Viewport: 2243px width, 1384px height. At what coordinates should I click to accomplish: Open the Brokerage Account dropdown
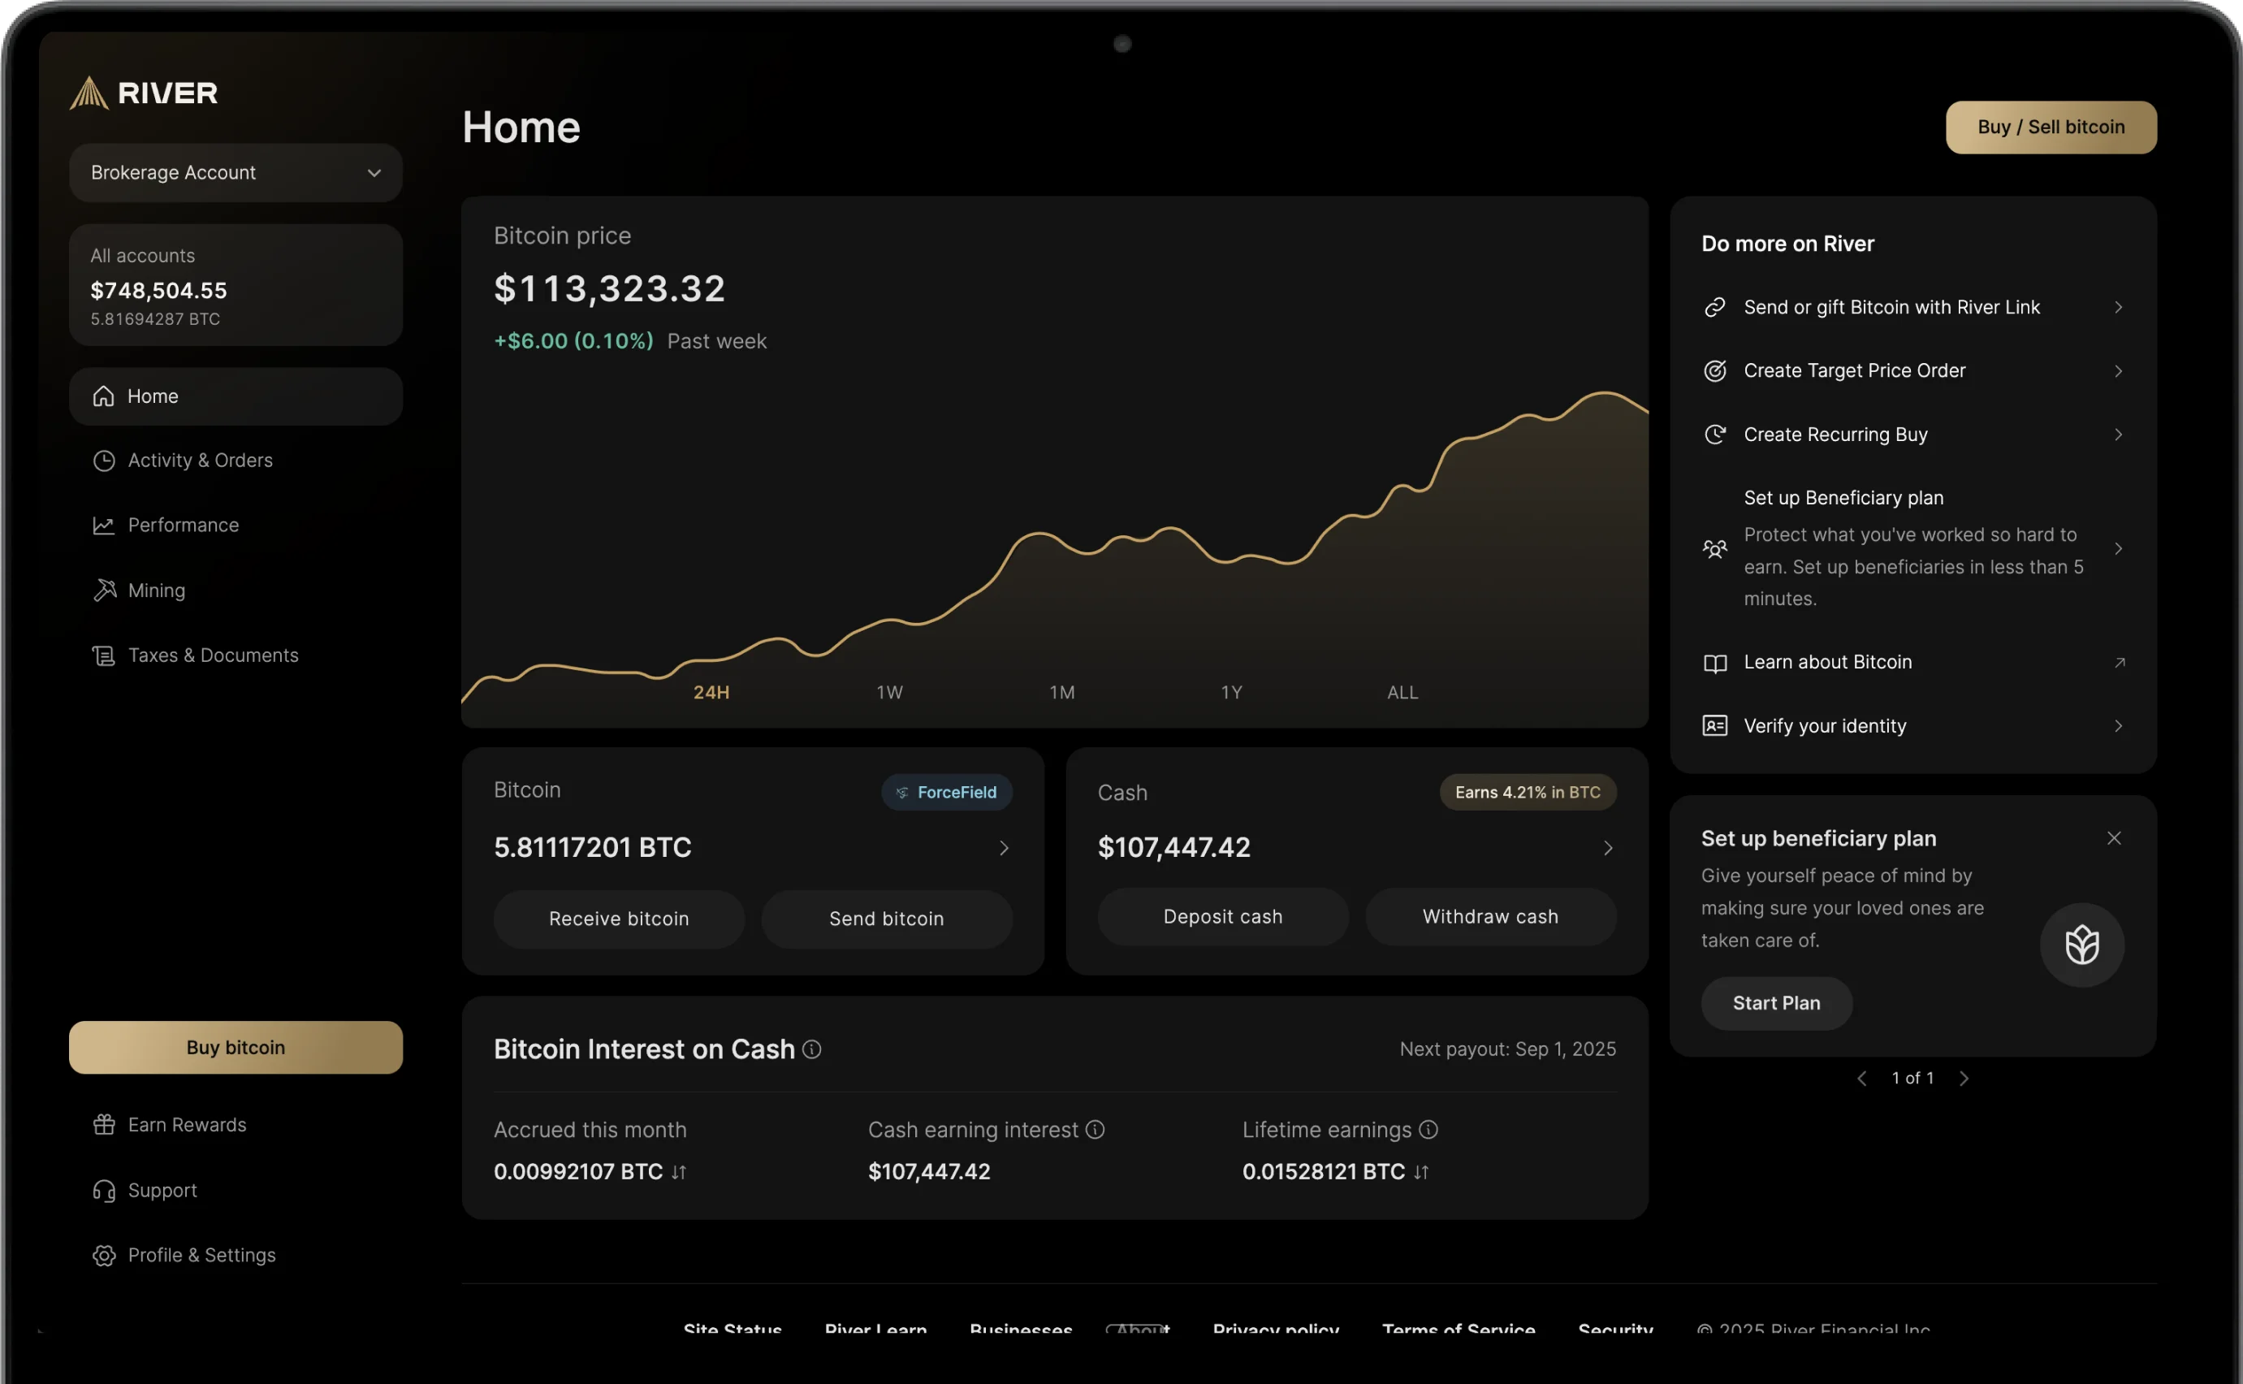pyautogui.click(x=236, y=173)
